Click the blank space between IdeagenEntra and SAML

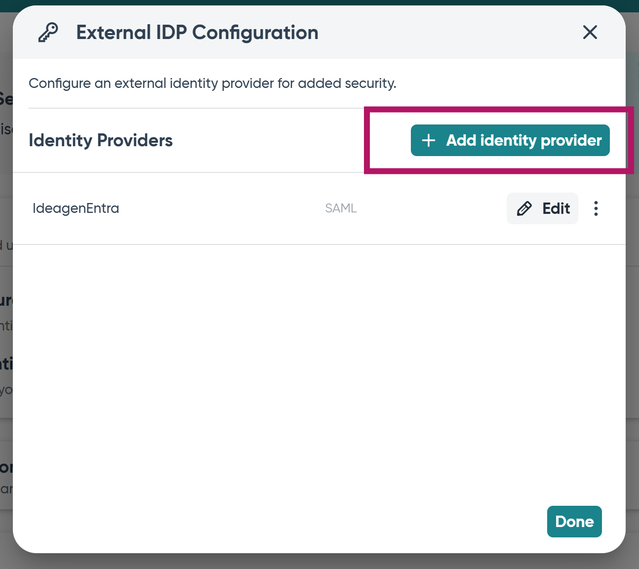222,208
